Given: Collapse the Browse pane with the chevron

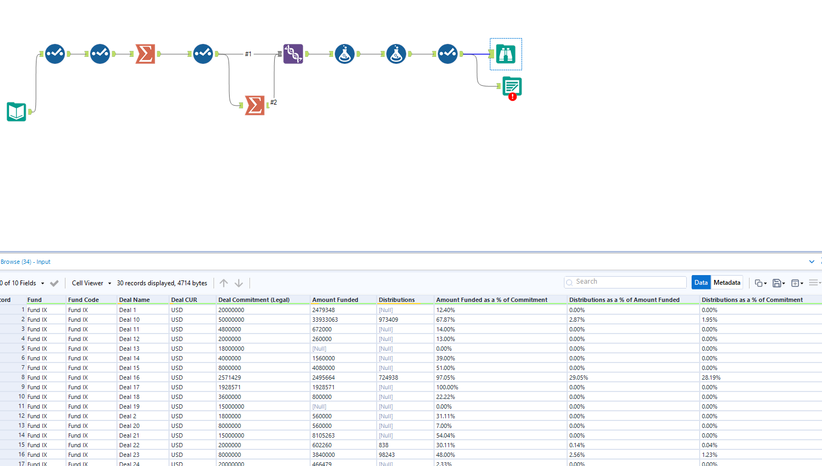Looking at the screenshot, I should coord(811,262).
